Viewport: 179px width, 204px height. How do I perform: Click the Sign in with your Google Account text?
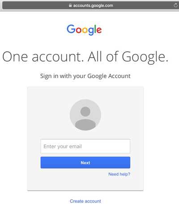[85, 76]
